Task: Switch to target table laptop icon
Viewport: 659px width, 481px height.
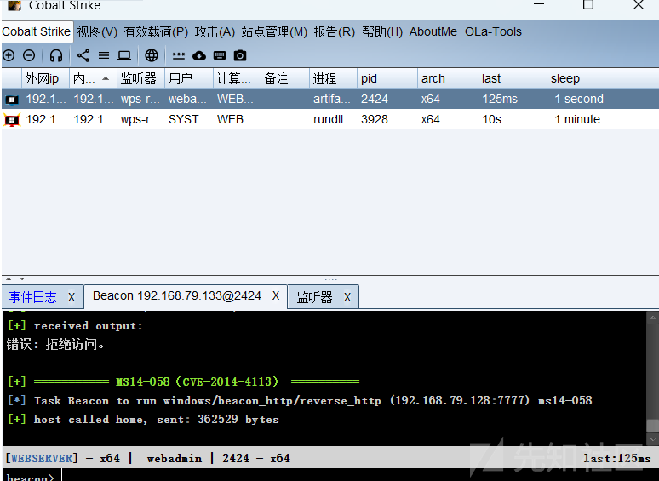Action: pos(124,55)
